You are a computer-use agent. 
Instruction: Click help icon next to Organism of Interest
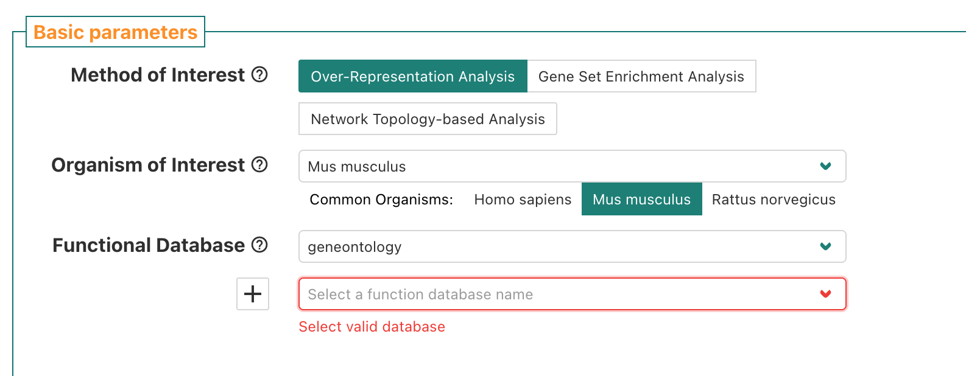[259, 165]
